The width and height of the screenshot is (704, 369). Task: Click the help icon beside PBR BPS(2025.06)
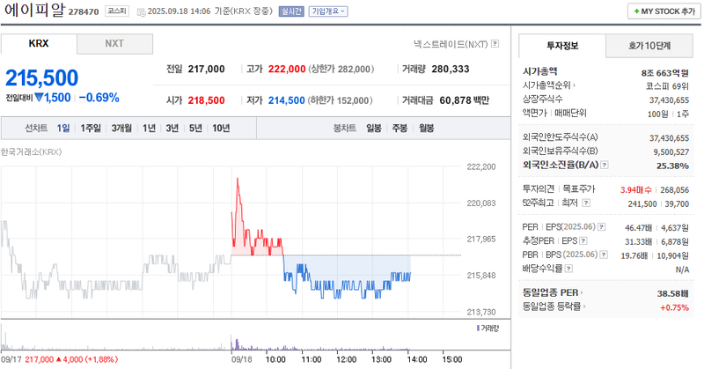604,255
